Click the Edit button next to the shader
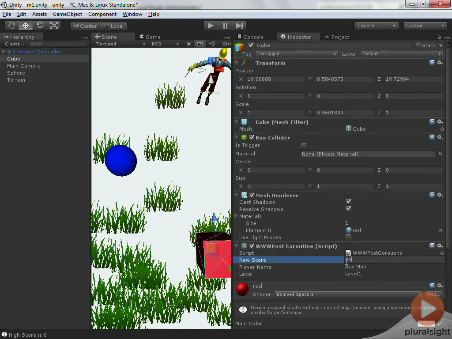This screenshot has width=452, height=339. (x=432, y=294)
